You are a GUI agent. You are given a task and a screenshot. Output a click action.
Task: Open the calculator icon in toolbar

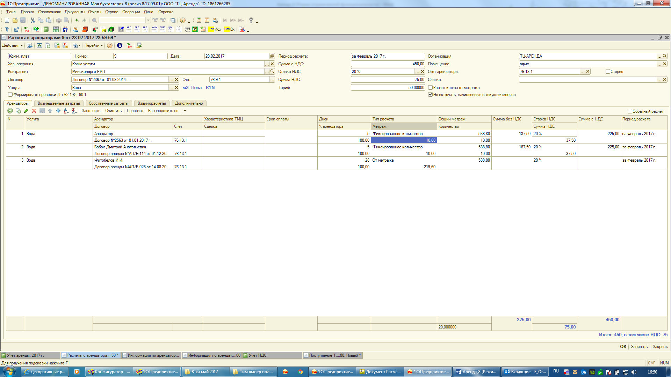[x=199, y=21]
